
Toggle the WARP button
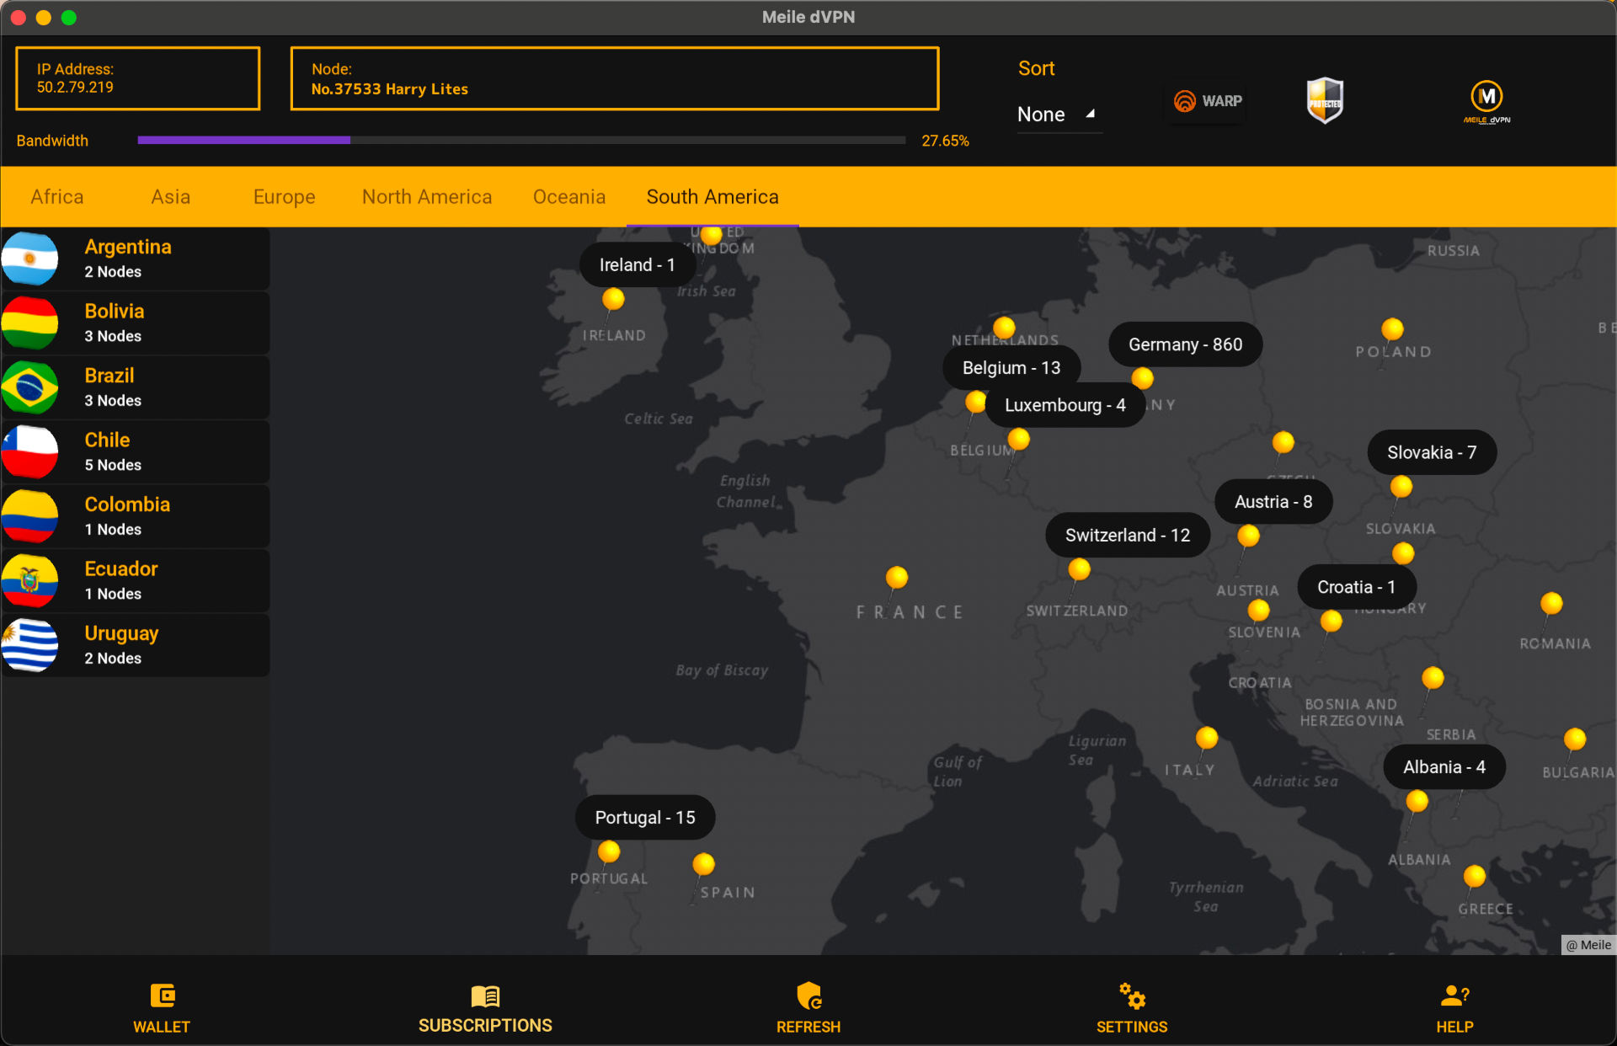pyautogui.click(x=1208, y=101)
